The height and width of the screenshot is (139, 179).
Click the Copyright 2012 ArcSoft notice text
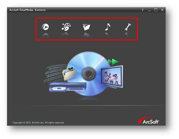click(38, 123)
